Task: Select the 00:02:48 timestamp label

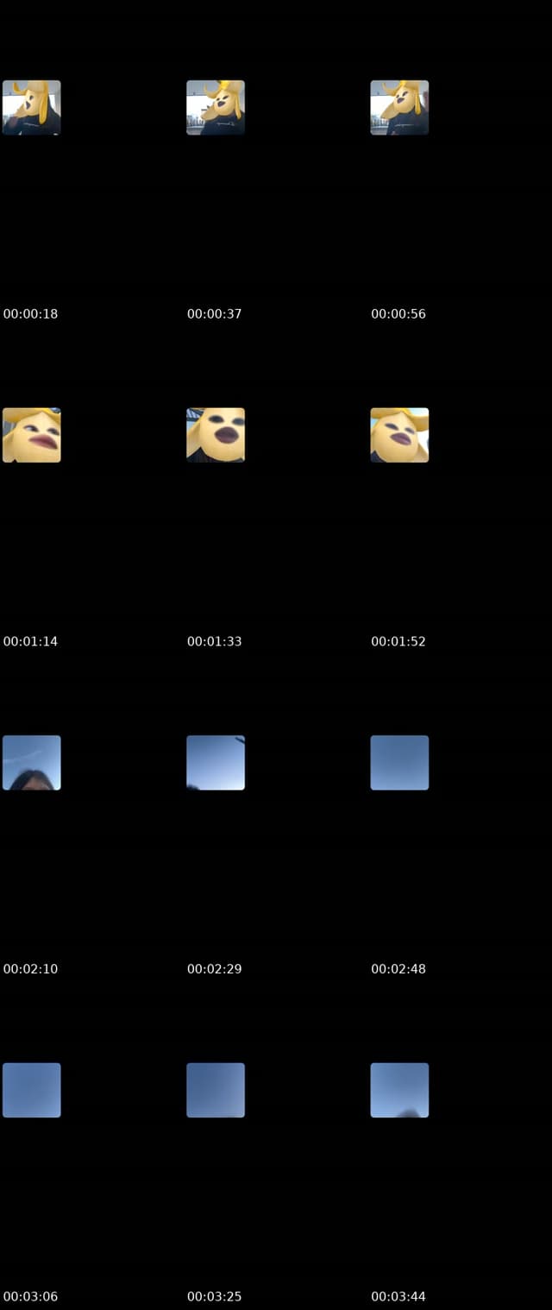Action: pos(398,969)
